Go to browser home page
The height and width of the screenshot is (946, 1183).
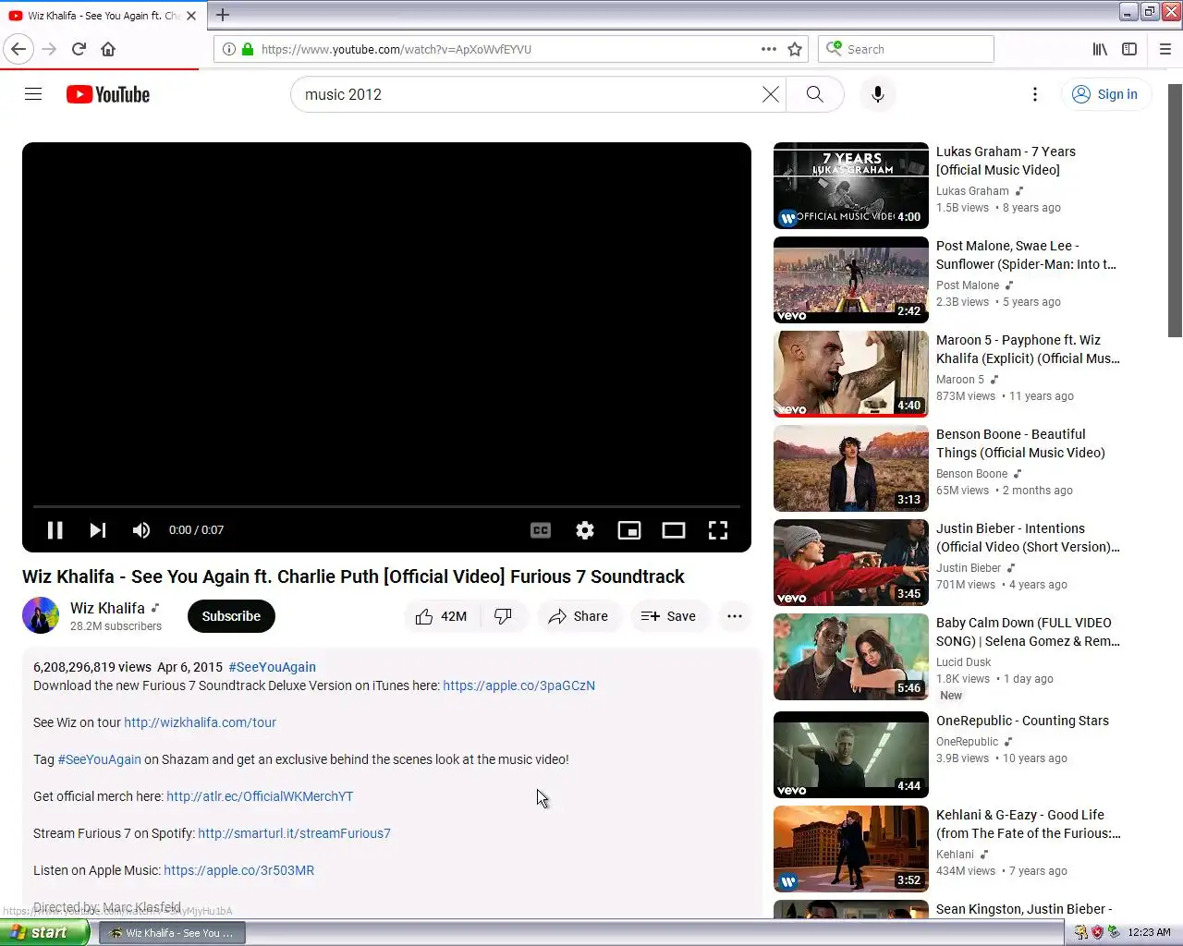pos(108,49)
